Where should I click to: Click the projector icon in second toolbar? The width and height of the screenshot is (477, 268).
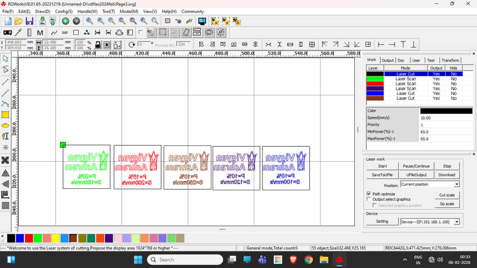click(8, 32)
